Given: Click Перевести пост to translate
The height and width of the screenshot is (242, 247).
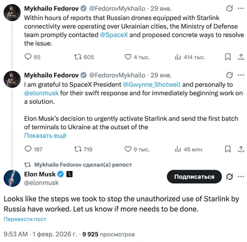Looking at the screenshot, I should click(25, 219).
